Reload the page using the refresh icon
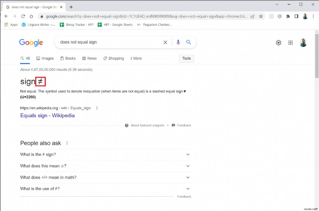 click(x=23, y=16)
